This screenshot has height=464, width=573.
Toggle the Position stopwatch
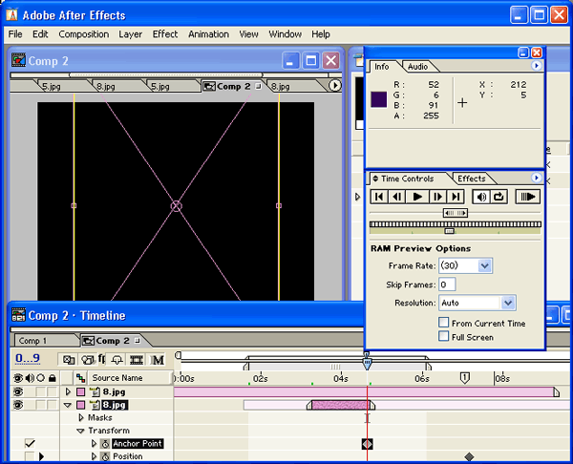click(x=105, y=456)
